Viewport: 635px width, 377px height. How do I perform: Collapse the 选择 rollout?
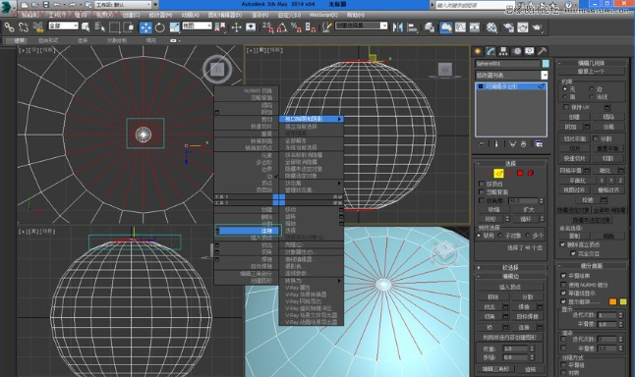[510, 163]
